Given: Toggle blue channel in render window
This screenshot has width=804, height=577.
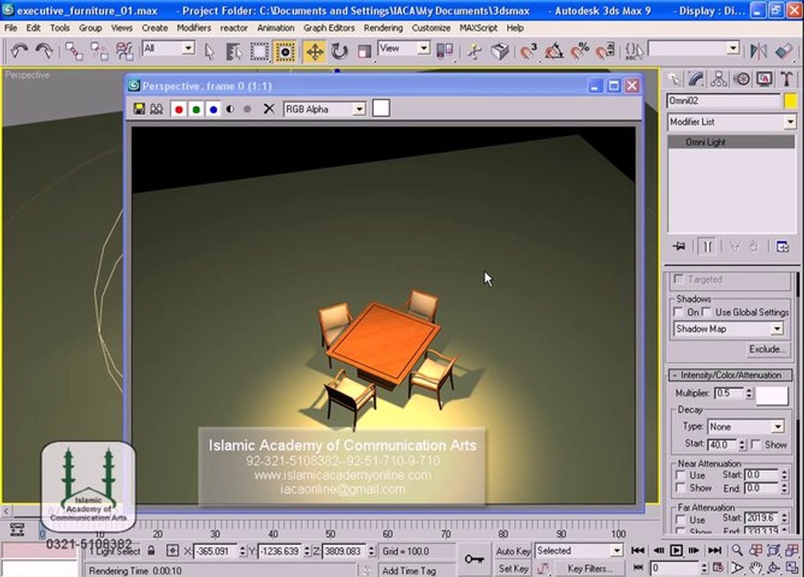Looking at the screenshot, I should (213, 109).
